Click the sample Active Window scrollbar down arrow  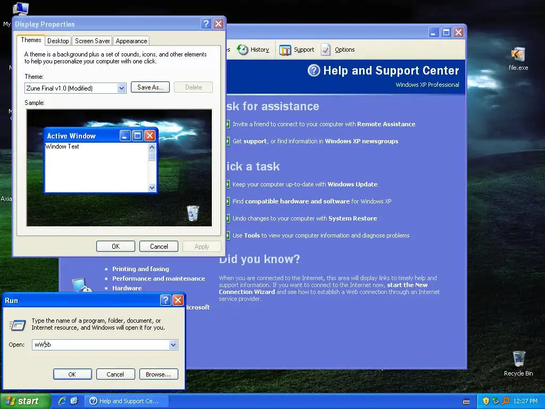point(152,188)
